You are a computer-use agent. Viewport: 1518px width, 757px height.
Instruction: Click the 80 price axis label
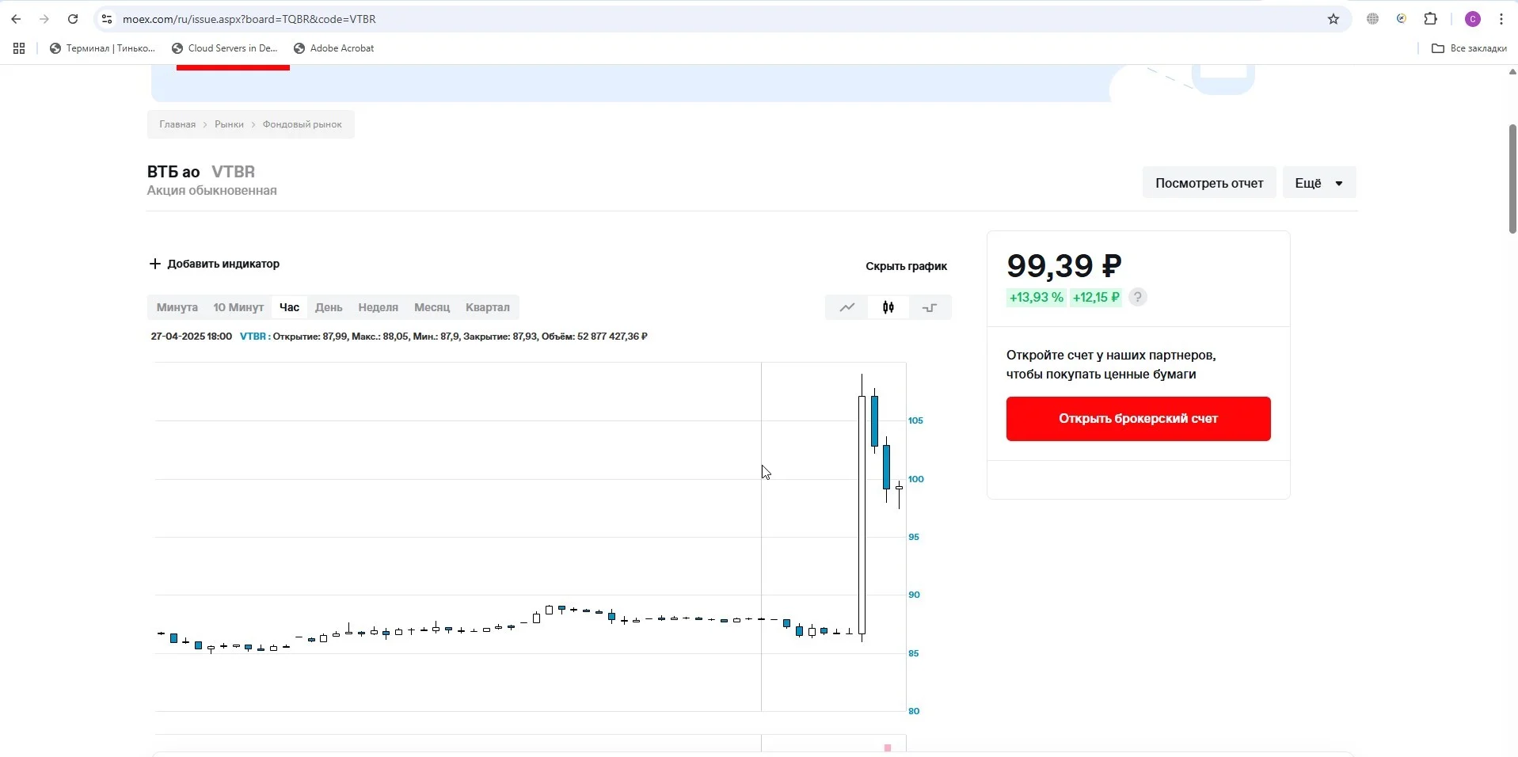[914, 711]
